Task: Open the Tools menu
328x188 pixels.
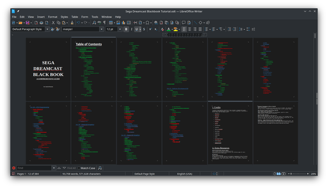Action: [x=95, y=17]
